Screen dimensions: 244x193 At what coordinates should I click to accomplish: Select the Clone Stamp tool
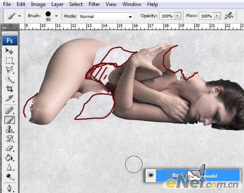pos(9,130)
